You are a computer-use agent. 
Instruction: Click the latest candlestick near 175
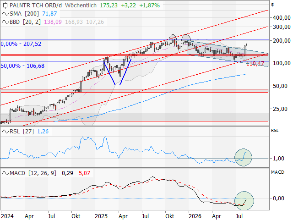click(x=247, y=45)
